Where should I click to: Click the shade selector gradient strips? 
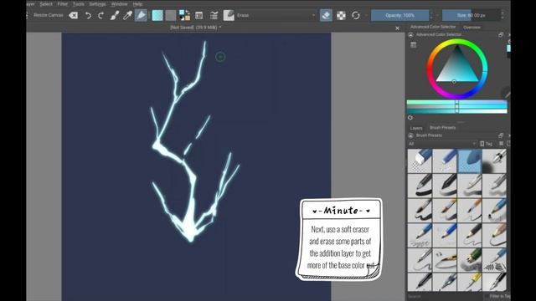tap(456, 107)
